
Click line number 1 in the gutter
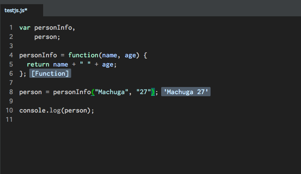pyautogui.click(x=11, y=28)
